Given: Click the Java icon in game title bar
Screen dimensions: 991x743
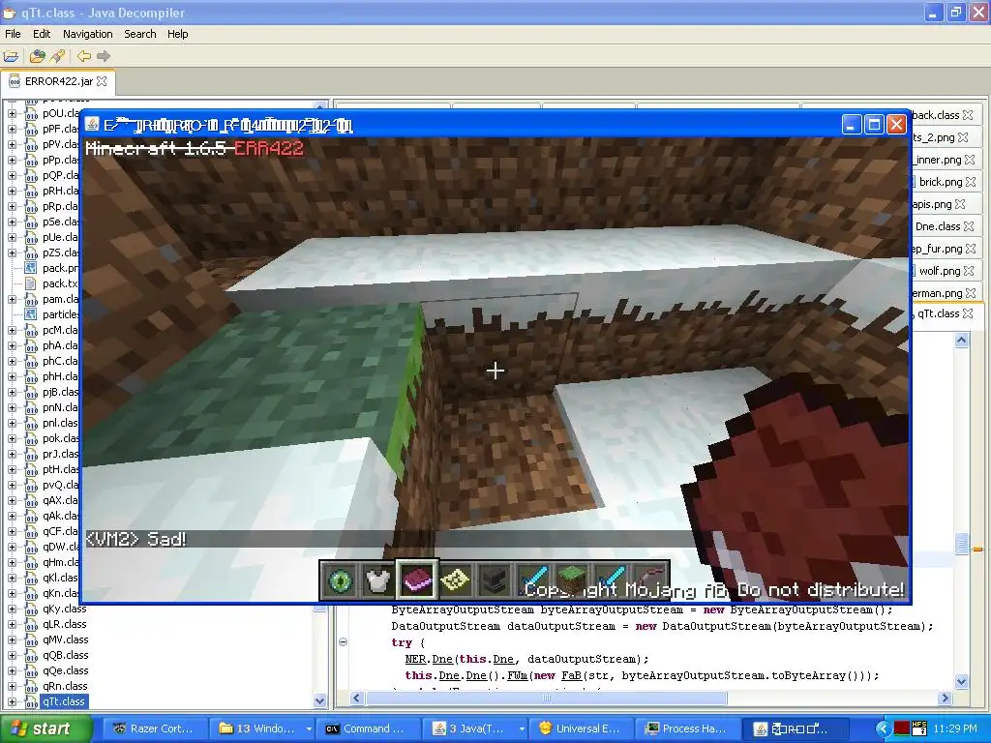Looking at the screenshot, I should click(x=92, y=125).
